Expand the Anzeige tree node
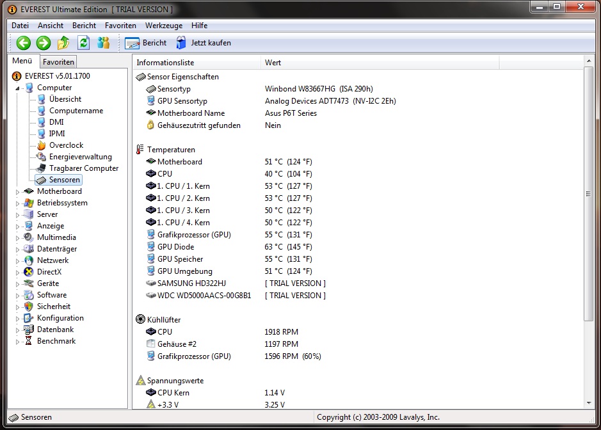 pos(17,227)
